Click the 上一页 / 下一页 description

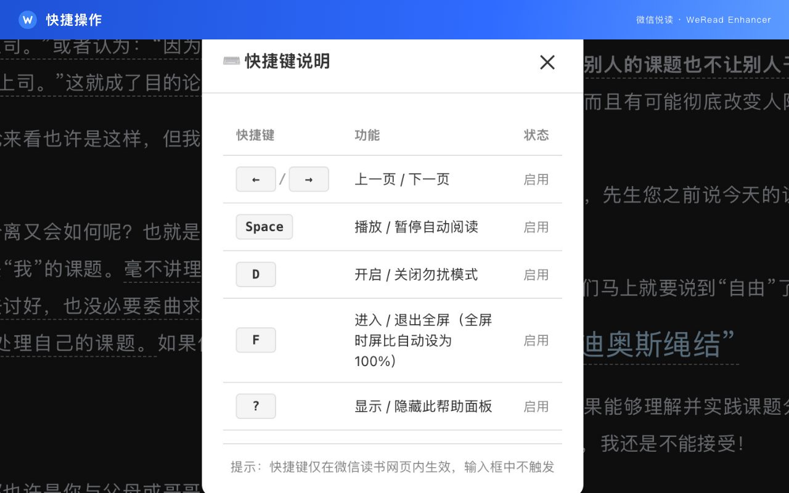click(402, 179)
